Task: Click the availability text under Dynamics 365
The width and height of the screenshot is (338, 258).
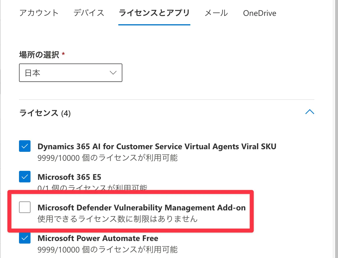Action: pyautogui.click(x=107, y=158)
